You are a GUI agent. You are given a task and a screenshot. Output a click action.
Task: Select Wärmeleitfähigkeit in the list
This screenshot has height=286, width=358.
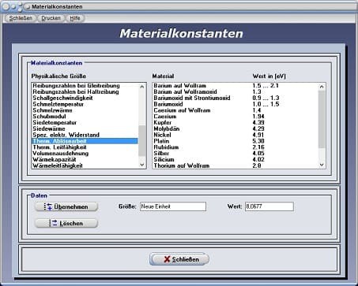(x=85, y=165)
